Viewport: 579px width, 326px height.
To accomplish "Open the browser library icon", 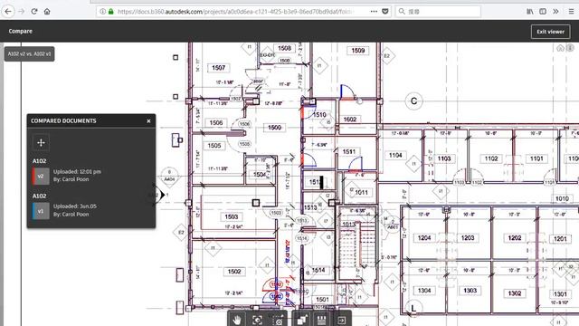I will (x=530, y=12).
